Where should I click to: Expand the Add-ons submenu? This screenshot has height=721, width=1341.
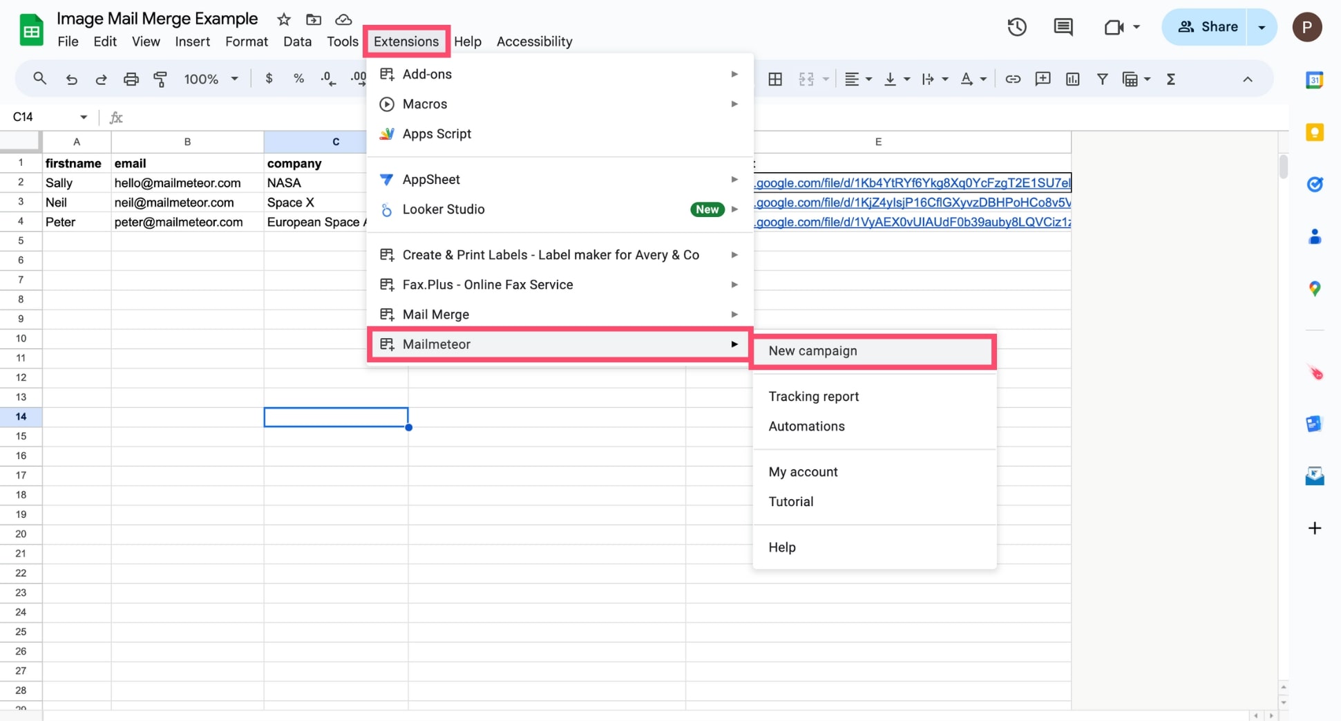[560, 74]
